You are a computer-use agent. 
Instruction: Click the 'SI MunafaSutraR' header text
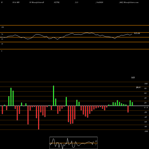[x=37, y=2]
